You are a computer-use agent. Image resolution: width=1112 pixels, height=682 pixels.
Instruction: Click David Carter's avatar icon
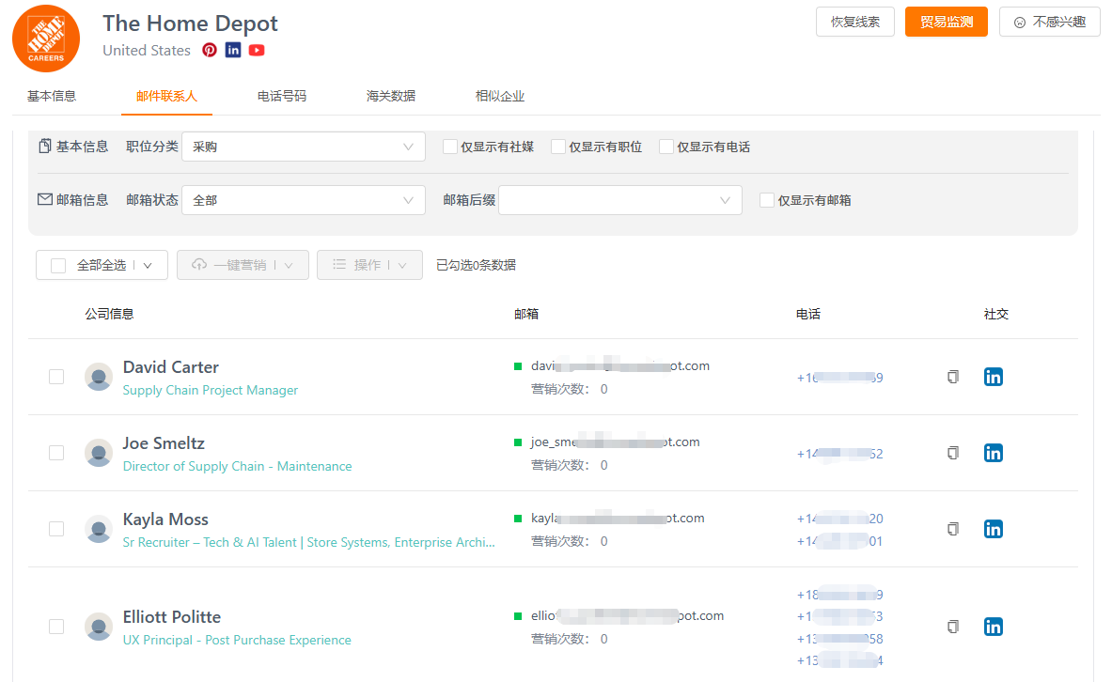(x=99, y=377)
